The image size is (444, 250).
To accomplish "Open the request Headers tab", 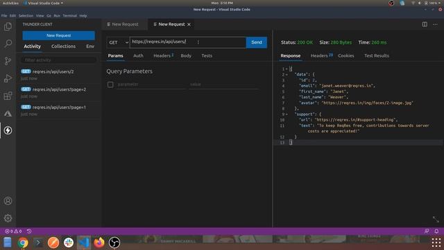I will coord(163,56).
